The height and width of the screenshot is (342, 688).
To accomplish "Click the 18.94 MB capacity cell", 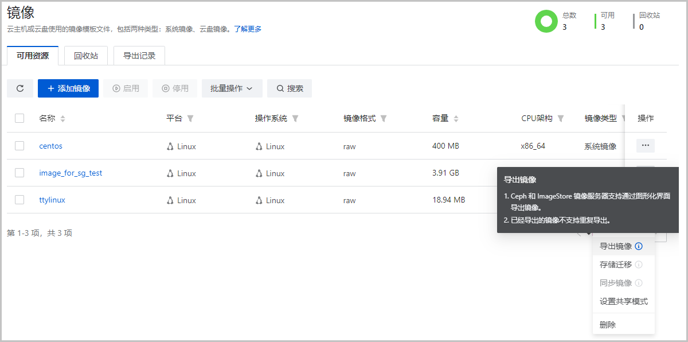I will tap(448, 200).
